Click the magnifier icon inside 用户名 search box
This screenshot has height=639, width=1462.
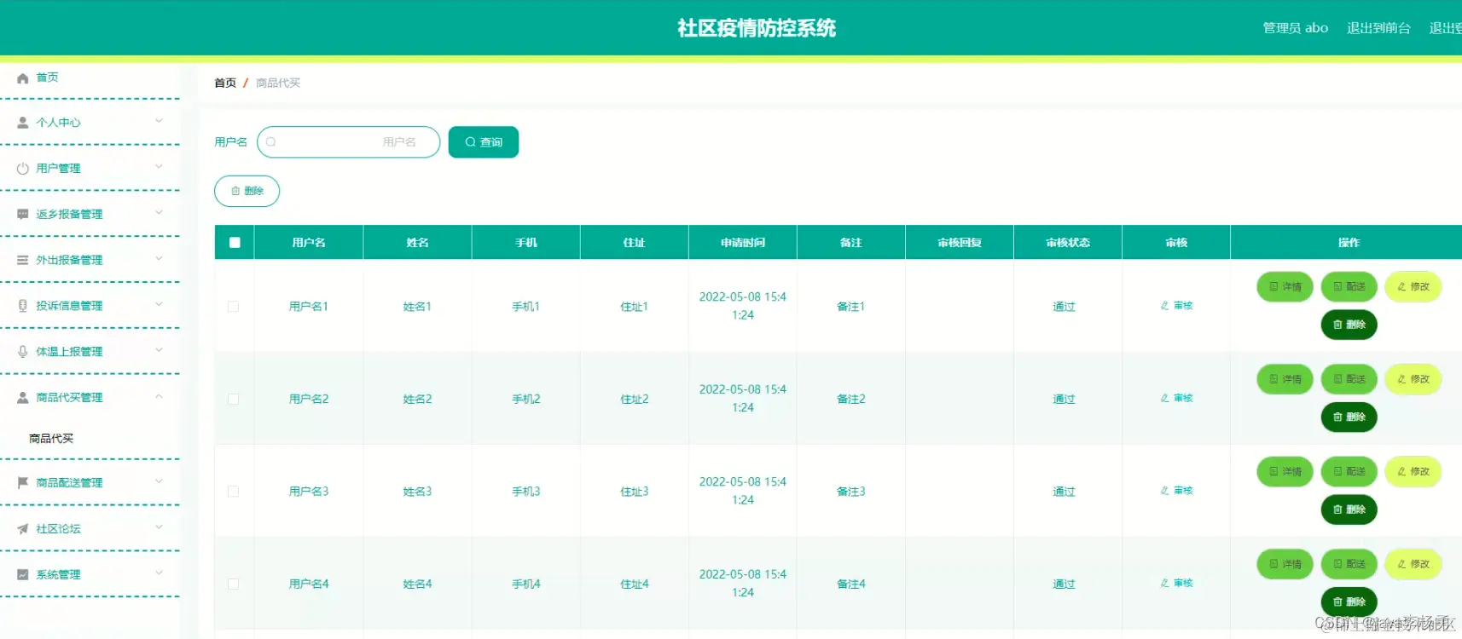click(x=271, y=142)
